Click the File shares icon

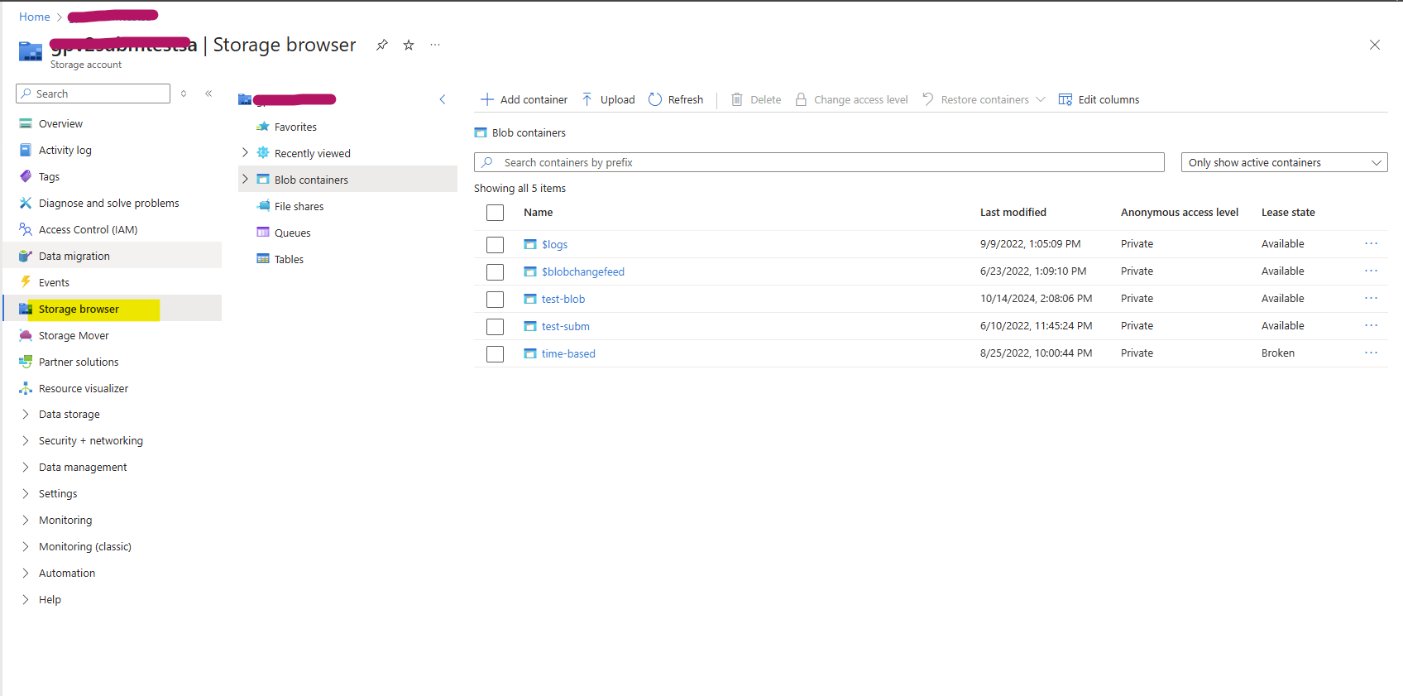coord(263,206)
